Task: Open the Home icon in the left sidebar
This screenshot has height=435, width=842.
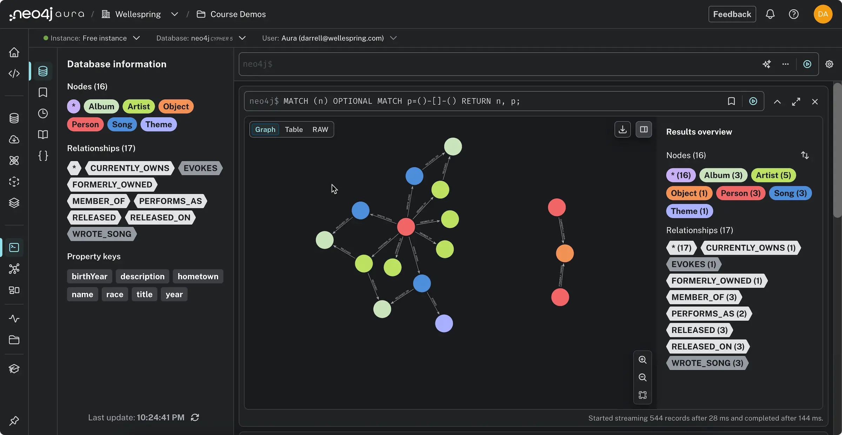Action: [14, 52]
